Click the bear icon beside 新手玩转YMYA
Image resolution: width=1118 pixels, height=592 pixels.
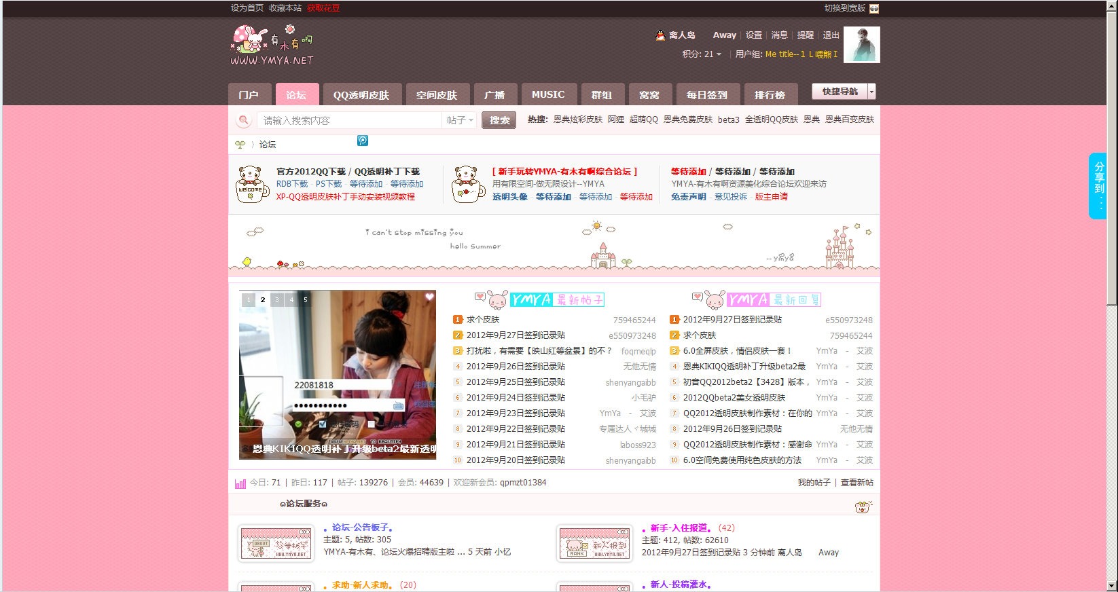[467, 184]
